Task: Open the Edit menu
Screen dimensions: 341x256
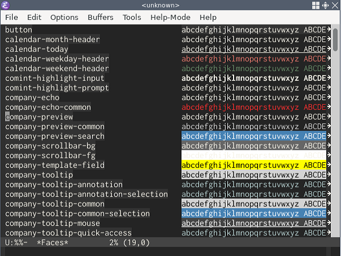Action: (34, 17)
